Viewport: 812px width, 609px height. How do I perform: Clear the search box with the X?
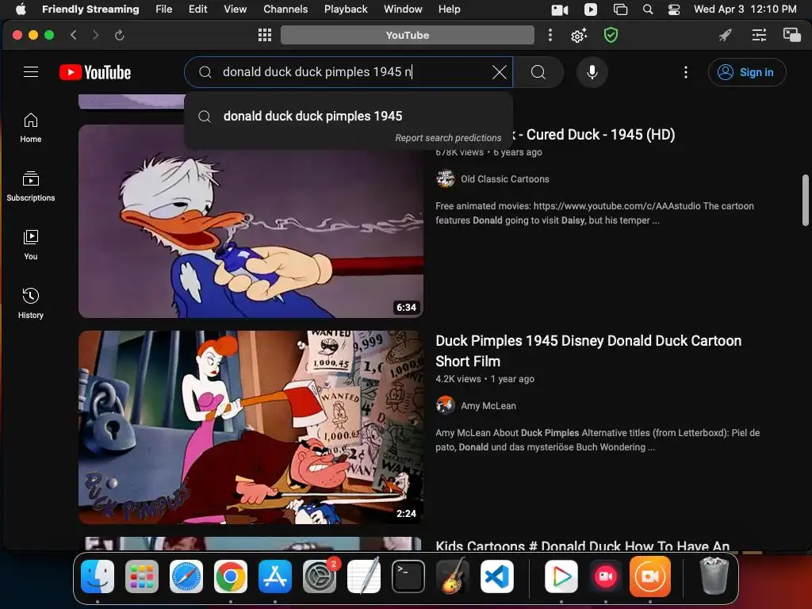500,72
